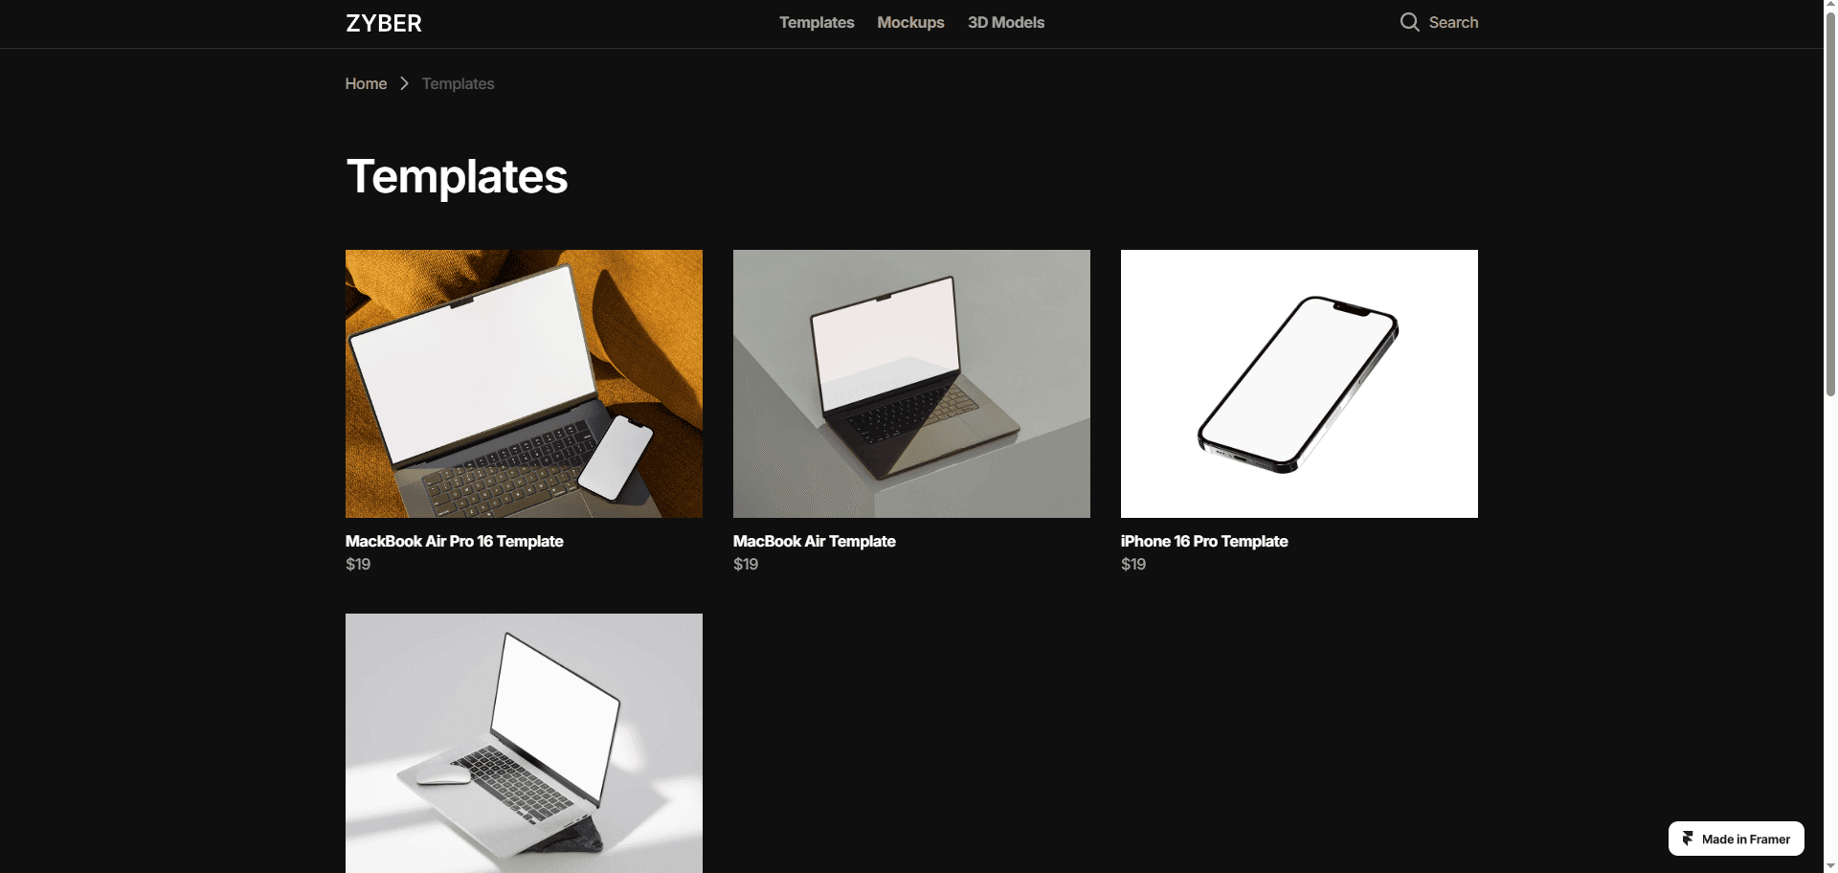This screenshot has height=873, width=1838.
Task: Click the Framer logo icon in badge
Action: 1688,839
